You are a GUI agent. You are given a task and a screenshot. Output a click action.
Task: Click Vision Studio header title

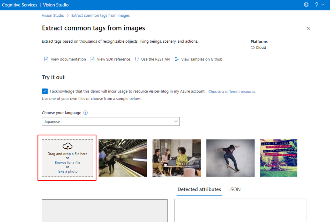(x=56, y=5)
